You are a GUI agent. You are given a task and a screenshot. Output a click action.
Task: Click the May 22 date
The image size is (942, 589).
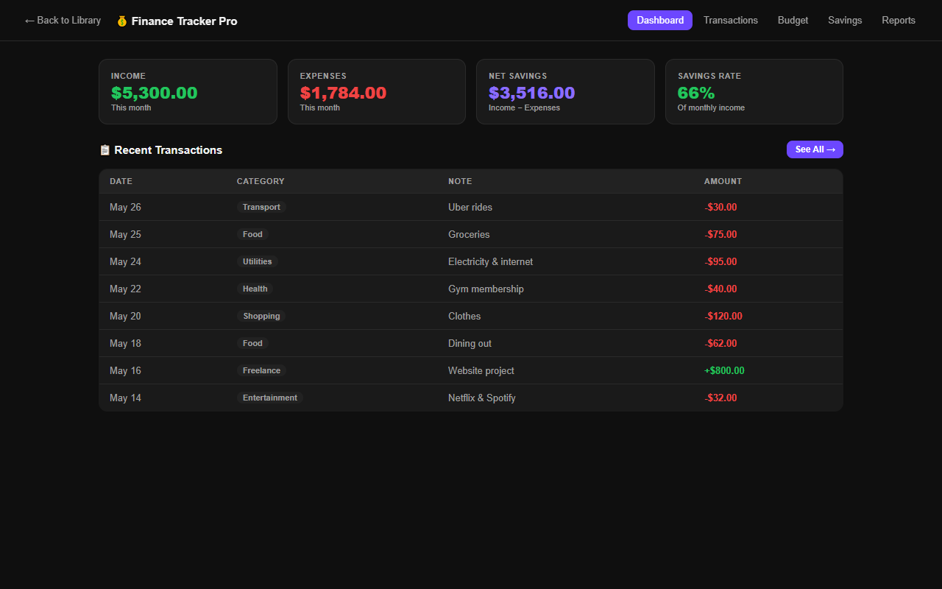(125, 289)
